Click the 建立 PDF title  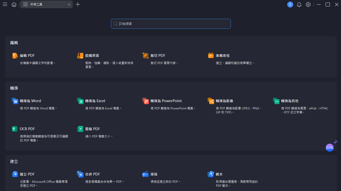click(27, 174)
